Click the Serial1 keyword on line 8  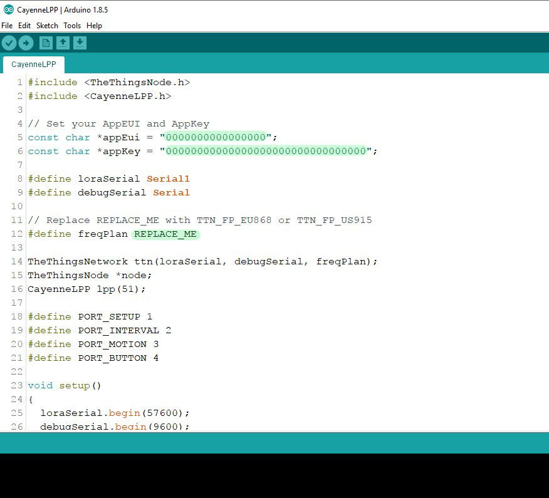(168, 179)
